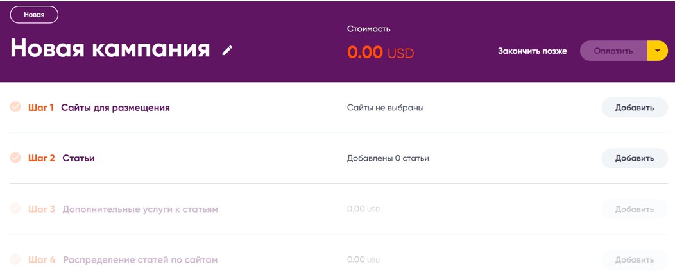Select the Распределение статей по сайтам step
Viewport: 675px width, 278px height.
pos(140,260)
